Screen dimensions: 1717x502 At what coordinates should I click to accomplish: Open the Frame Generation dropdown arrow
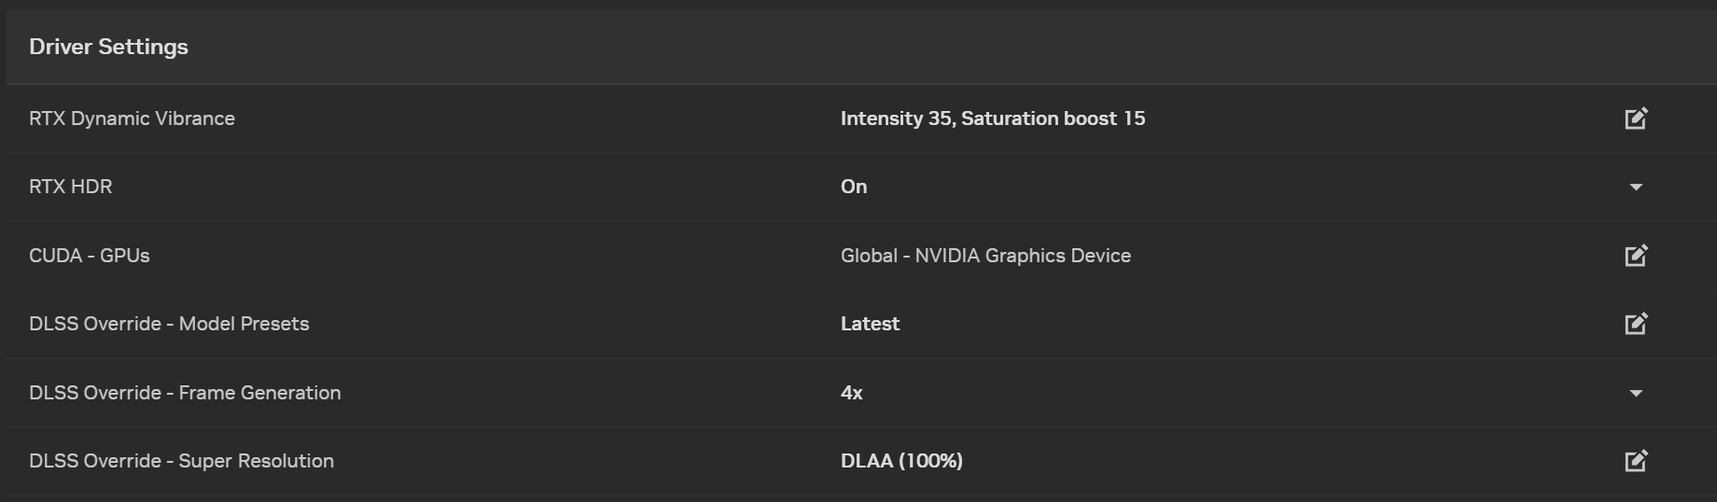click(x=1636, y=394)
